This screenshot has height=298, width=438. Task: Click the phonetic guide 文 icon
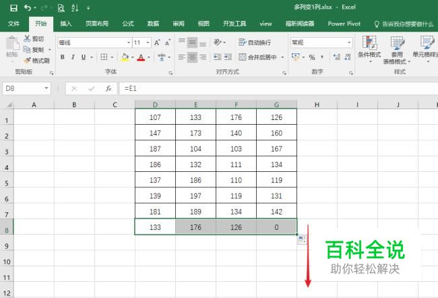coord(162,57)
